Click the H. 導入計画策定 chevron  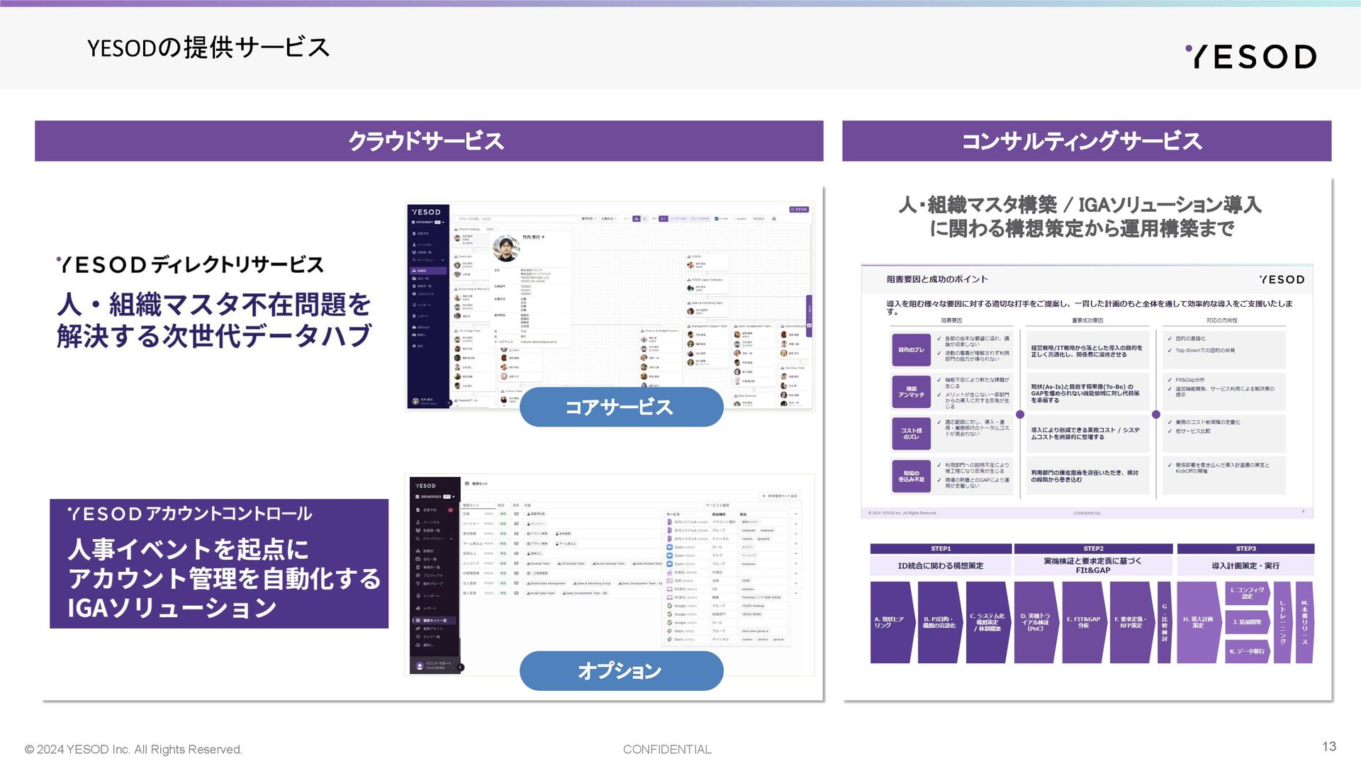pos(1199,622)
